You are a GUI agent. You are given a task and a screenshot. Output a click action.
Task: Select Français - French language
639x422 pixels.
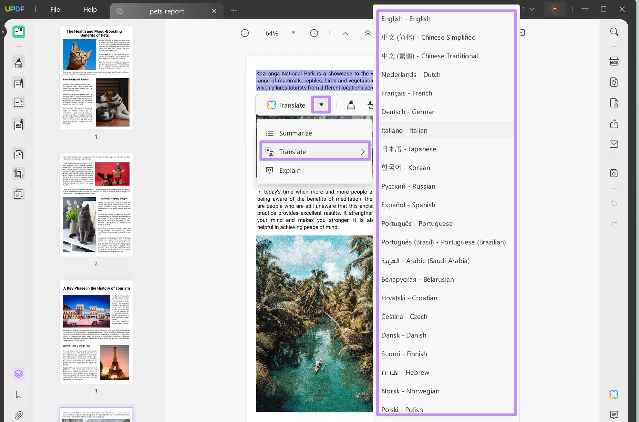click(446, 93)
